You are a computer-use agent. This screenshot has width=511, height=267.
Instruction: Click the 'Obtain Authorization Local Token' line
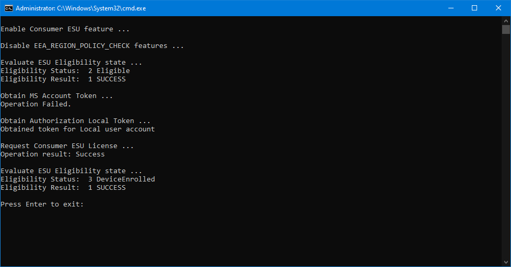click(75, 121)
